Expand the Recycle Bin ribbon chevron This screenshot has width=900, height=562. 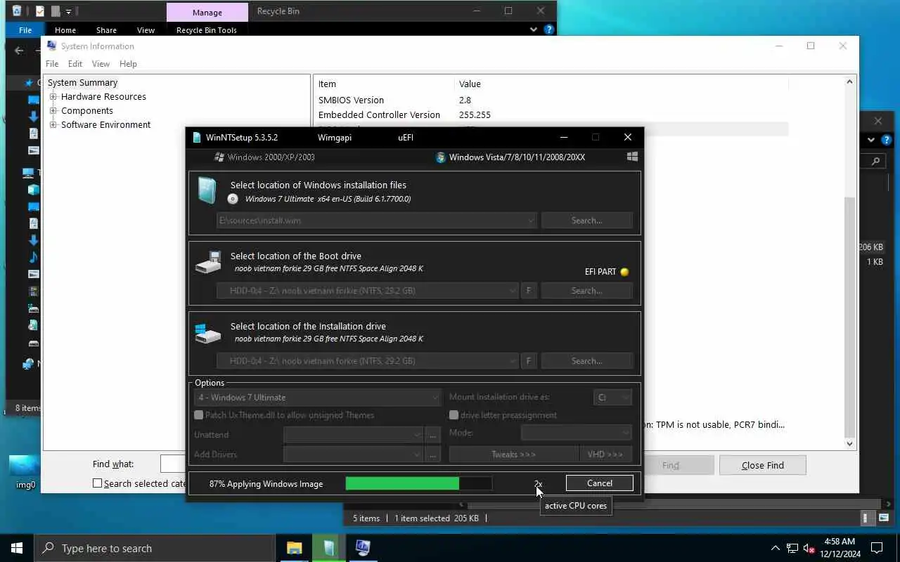click(534, 30)
